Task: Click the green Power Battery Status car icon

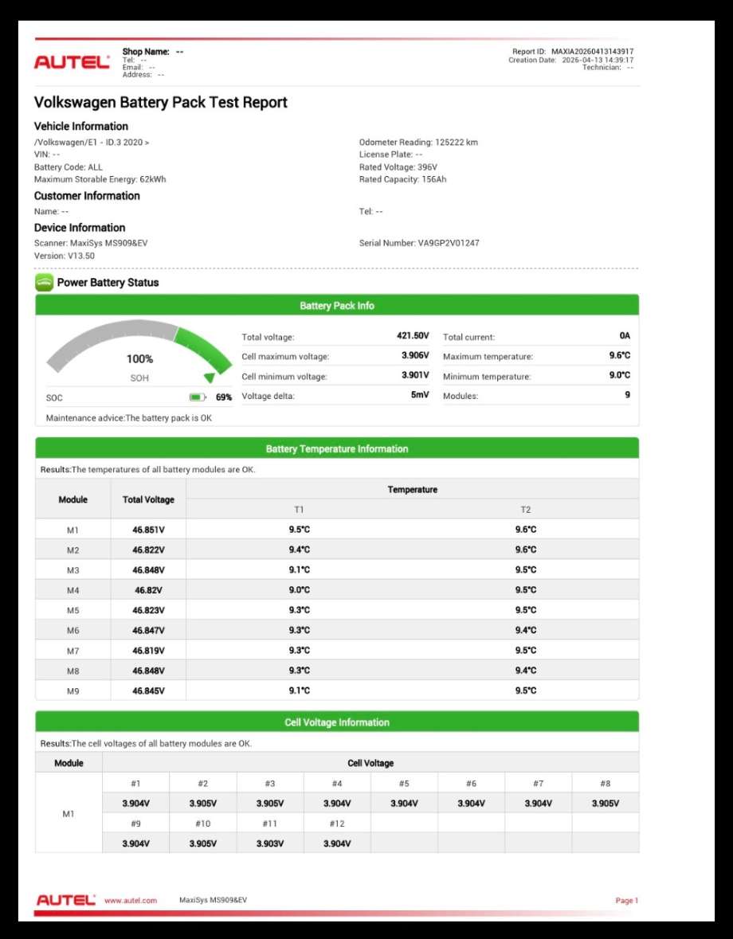Action: tap(44, 283)
